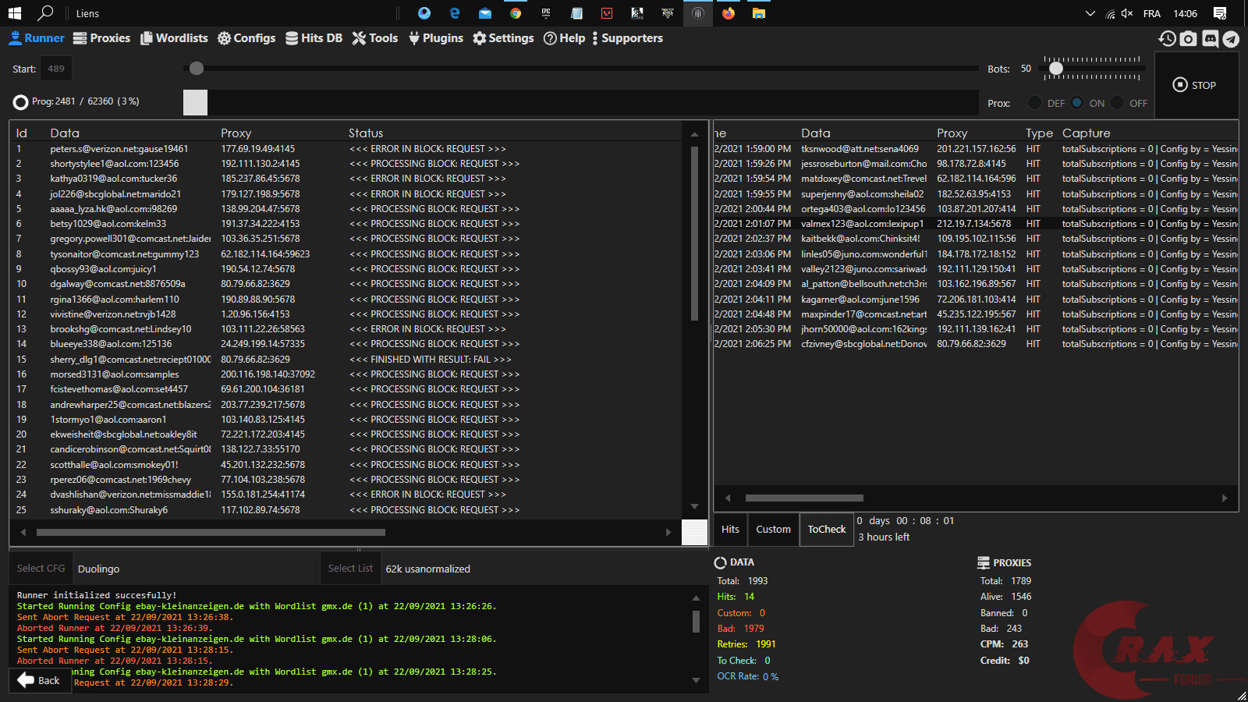Click the Start value input field
Screen dimensions: 1248x702
[56, 69]
